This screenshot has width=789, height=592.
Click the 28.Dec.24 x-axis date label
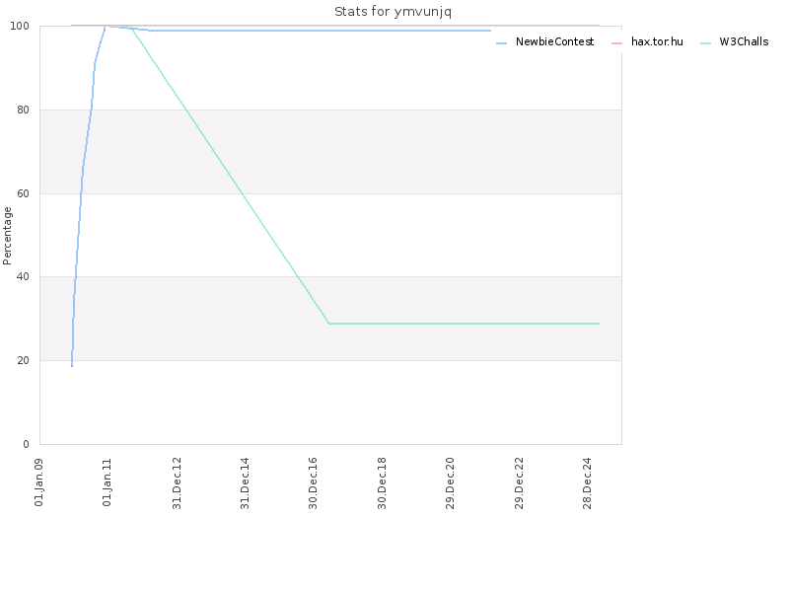tap(588, 481)
